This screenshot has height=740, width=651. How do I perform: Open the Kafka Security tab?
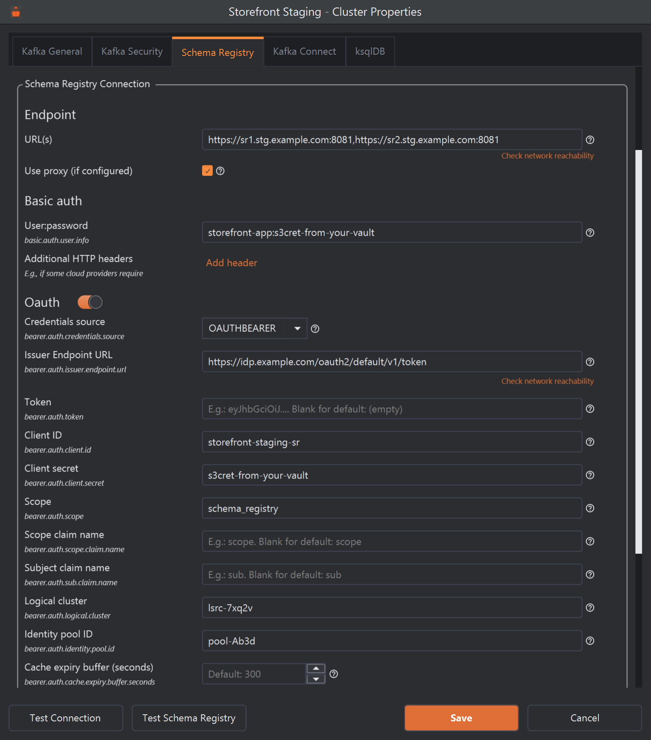132,51
